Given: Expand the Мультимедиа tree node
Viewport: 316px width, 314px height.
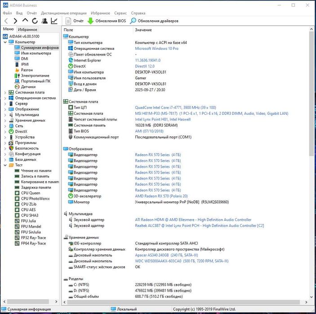Looking at the screenshot, I should tap(5, 115).
